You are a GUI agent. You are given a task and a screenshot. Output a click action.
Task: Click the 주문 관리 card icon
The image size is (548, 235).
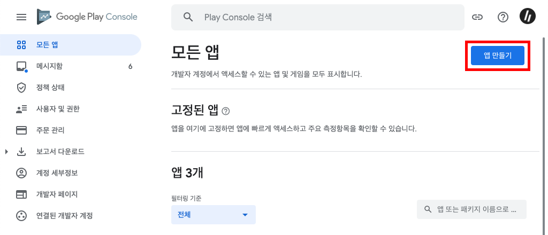tap(21, 130)
